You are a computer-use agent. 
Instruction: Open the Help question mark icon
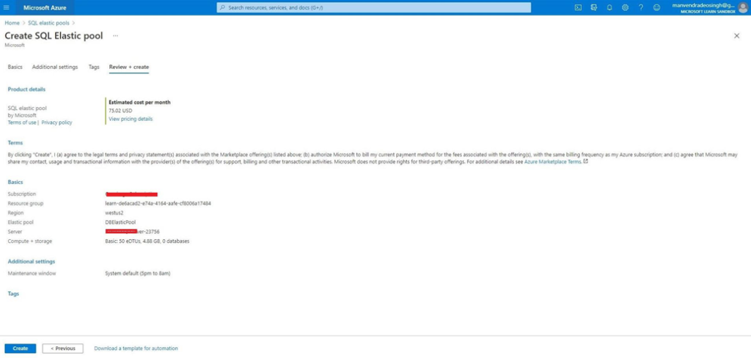pos(641,7)
